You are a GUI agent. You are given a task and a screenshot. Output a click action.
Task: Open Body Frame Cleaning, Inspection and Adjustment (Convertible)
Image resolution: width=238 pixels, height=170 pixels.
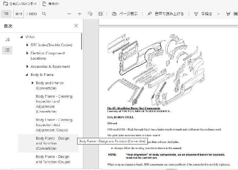pyautogui.click(x=54, y=104)
